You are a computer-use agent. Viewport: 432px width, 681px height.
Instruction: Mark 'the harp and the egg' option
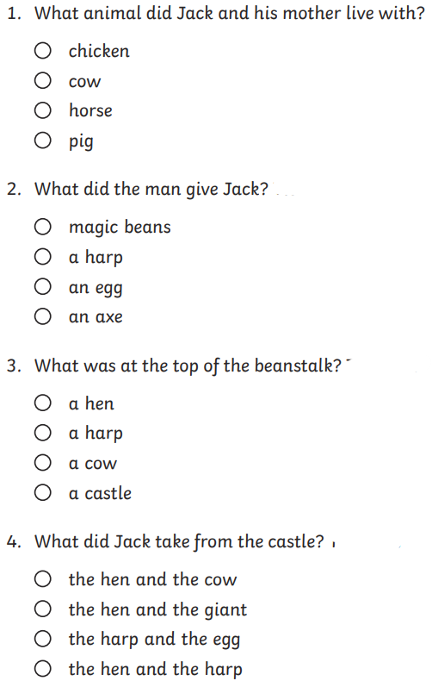click(x=43, y=639)
